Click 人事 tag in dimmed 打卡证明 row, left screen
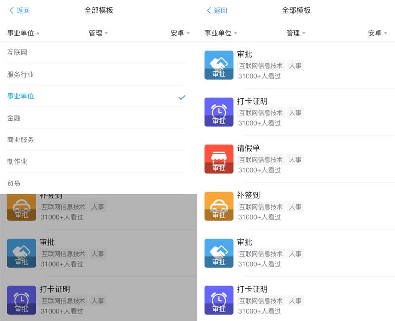The height and width of the screenshot is (321, 395). (x=98, y=301)
